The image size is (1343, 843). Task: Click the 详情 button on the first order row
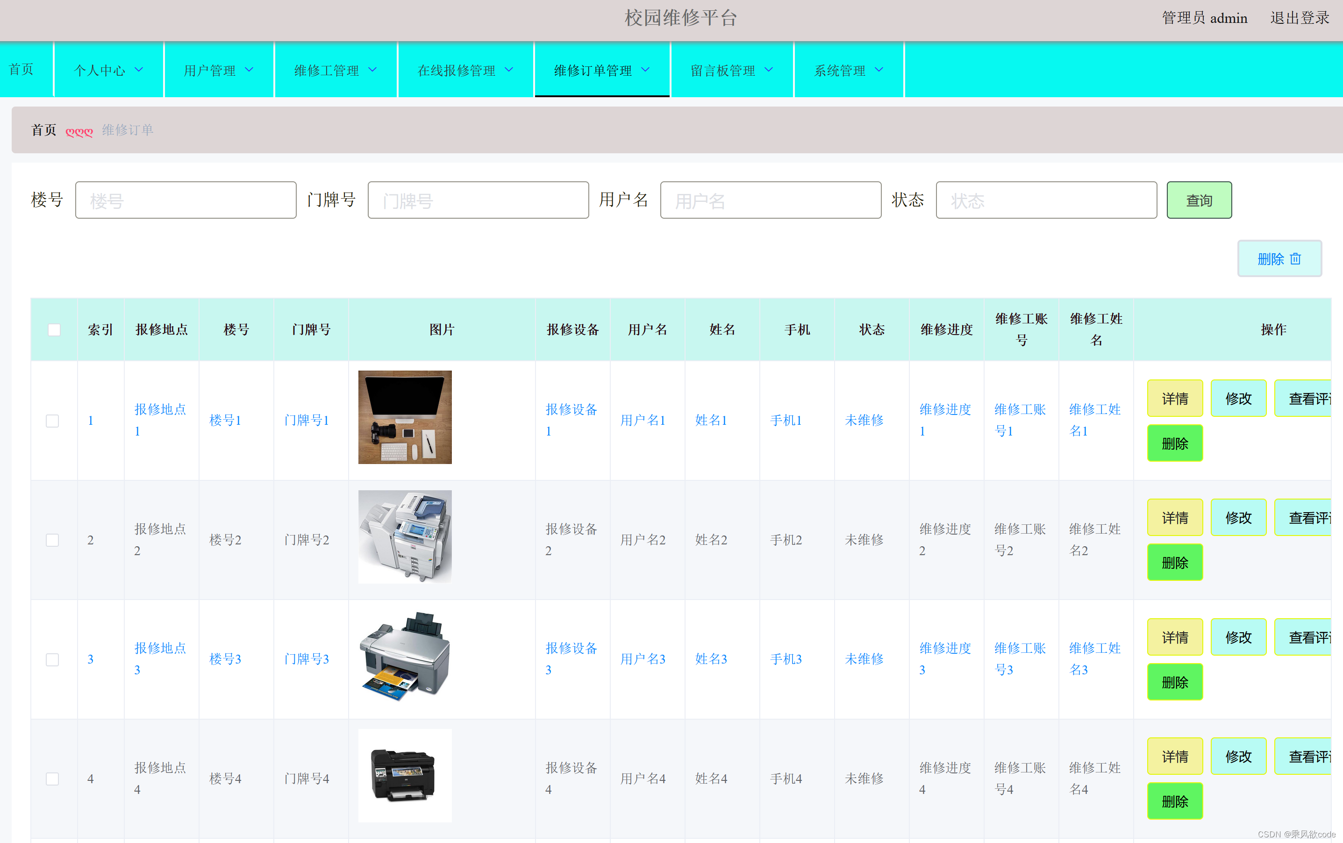(1175, 398)
